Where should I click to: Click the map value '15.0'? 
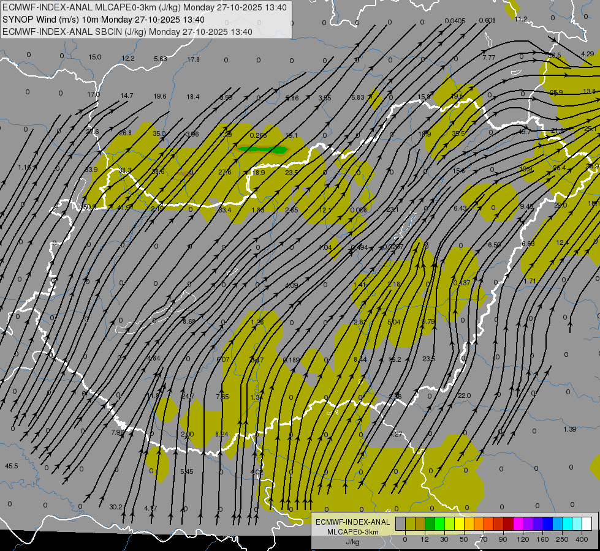(95, 57)
